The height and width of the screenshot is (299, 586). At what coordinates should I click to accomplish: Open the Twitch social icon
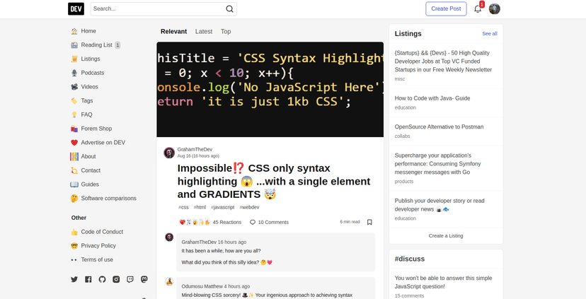coord(130,279)
